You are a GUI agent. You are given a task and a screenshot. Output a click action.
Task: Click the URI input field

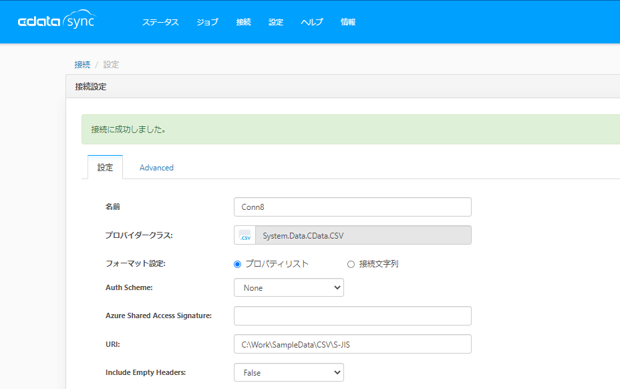(x=353, y=344)
